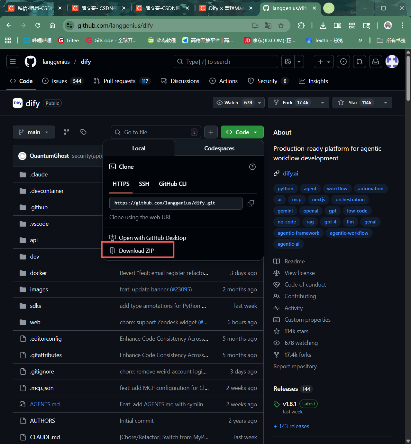Open the + 143 releases link
This screenshot has height=444, width=411.
point(291,426)
